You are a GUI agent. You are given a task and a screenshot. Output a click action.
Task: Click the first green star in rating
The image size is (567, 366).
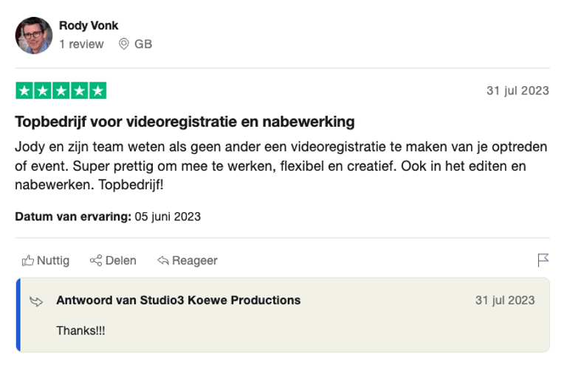[24, 91]
